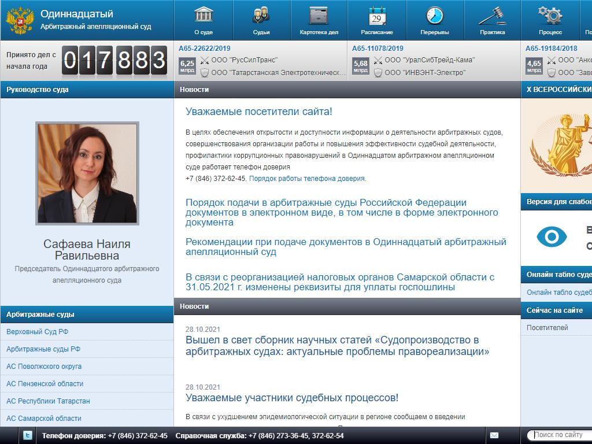This screenshot has height=444, width=592.
Task: Click the Twitter icon in bottom bar
Action: point(27,435)
